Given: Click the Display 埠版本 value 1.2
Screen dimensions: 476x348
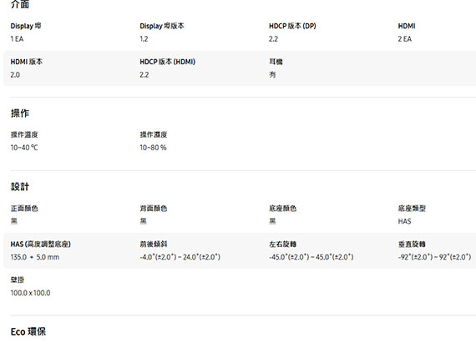Looking at the screenshot, I should pos(144,39).
